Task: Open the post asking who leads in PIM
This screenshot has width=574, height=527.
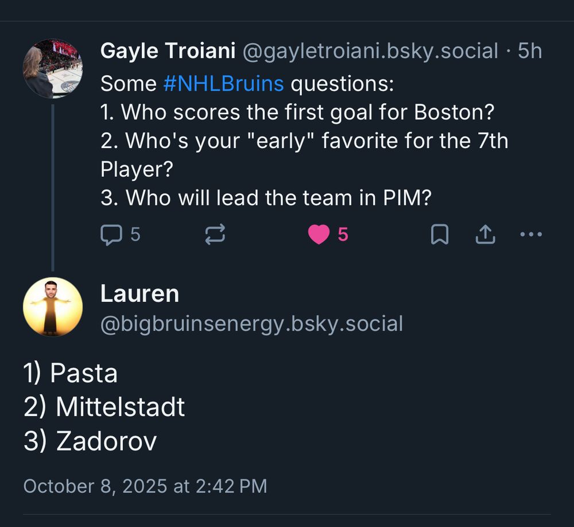Action: click(266, 197)
